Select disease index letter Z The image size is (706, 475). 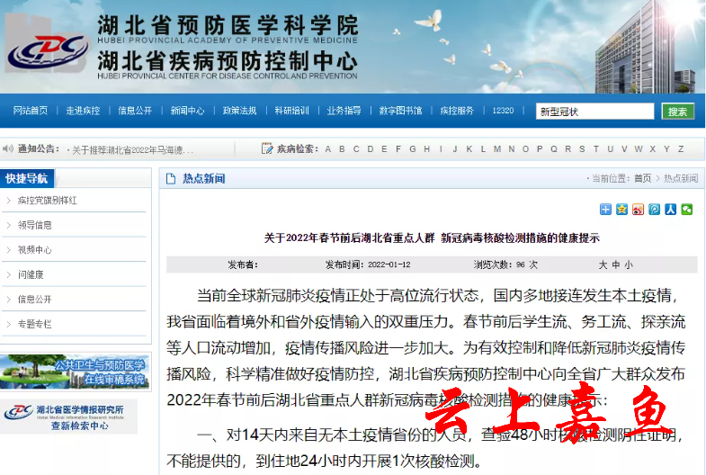(x=681, y=149)
